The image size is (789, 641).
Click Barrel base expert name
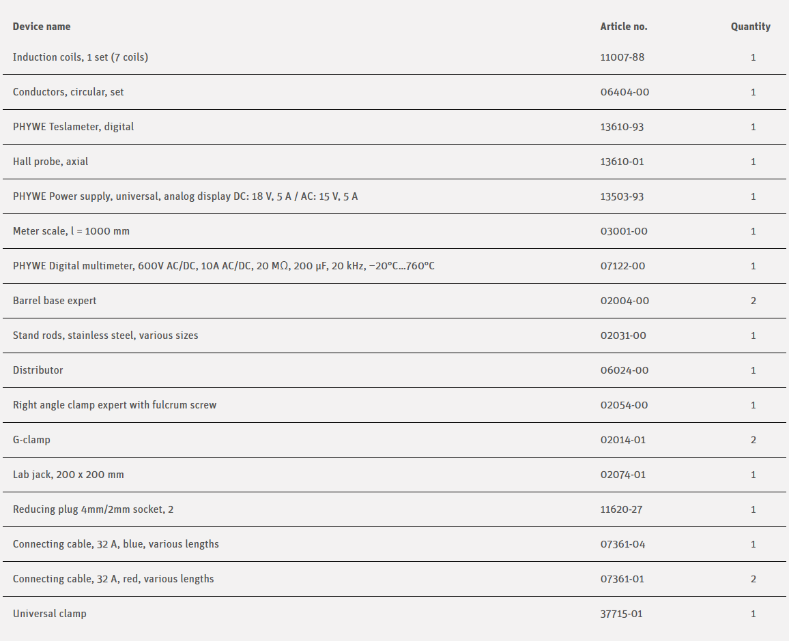pos(55,301)
